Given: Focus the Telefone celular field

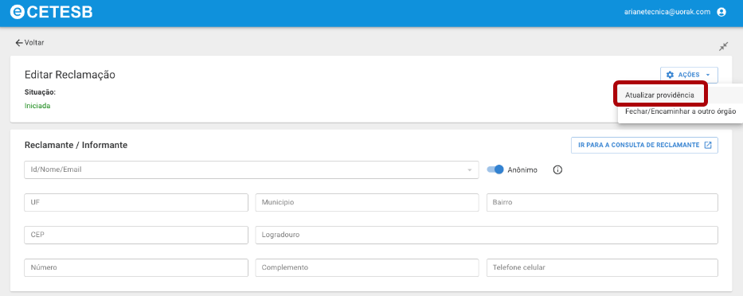Looking at the screenshot, I should click(x=602, y=267).
